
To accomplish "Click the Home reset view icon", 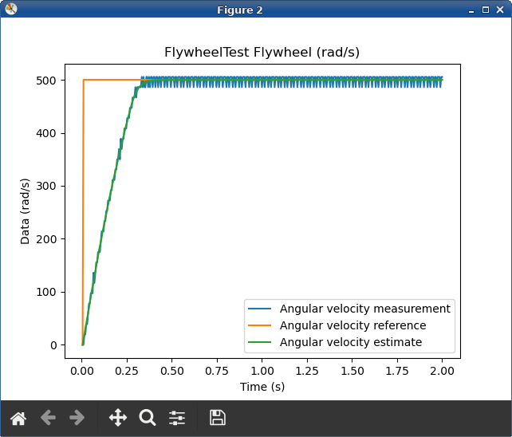I will (18, 418).
